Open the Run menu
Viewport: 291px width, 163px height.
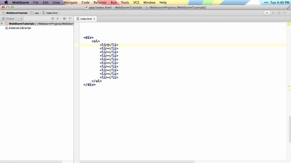click(114, 2)
